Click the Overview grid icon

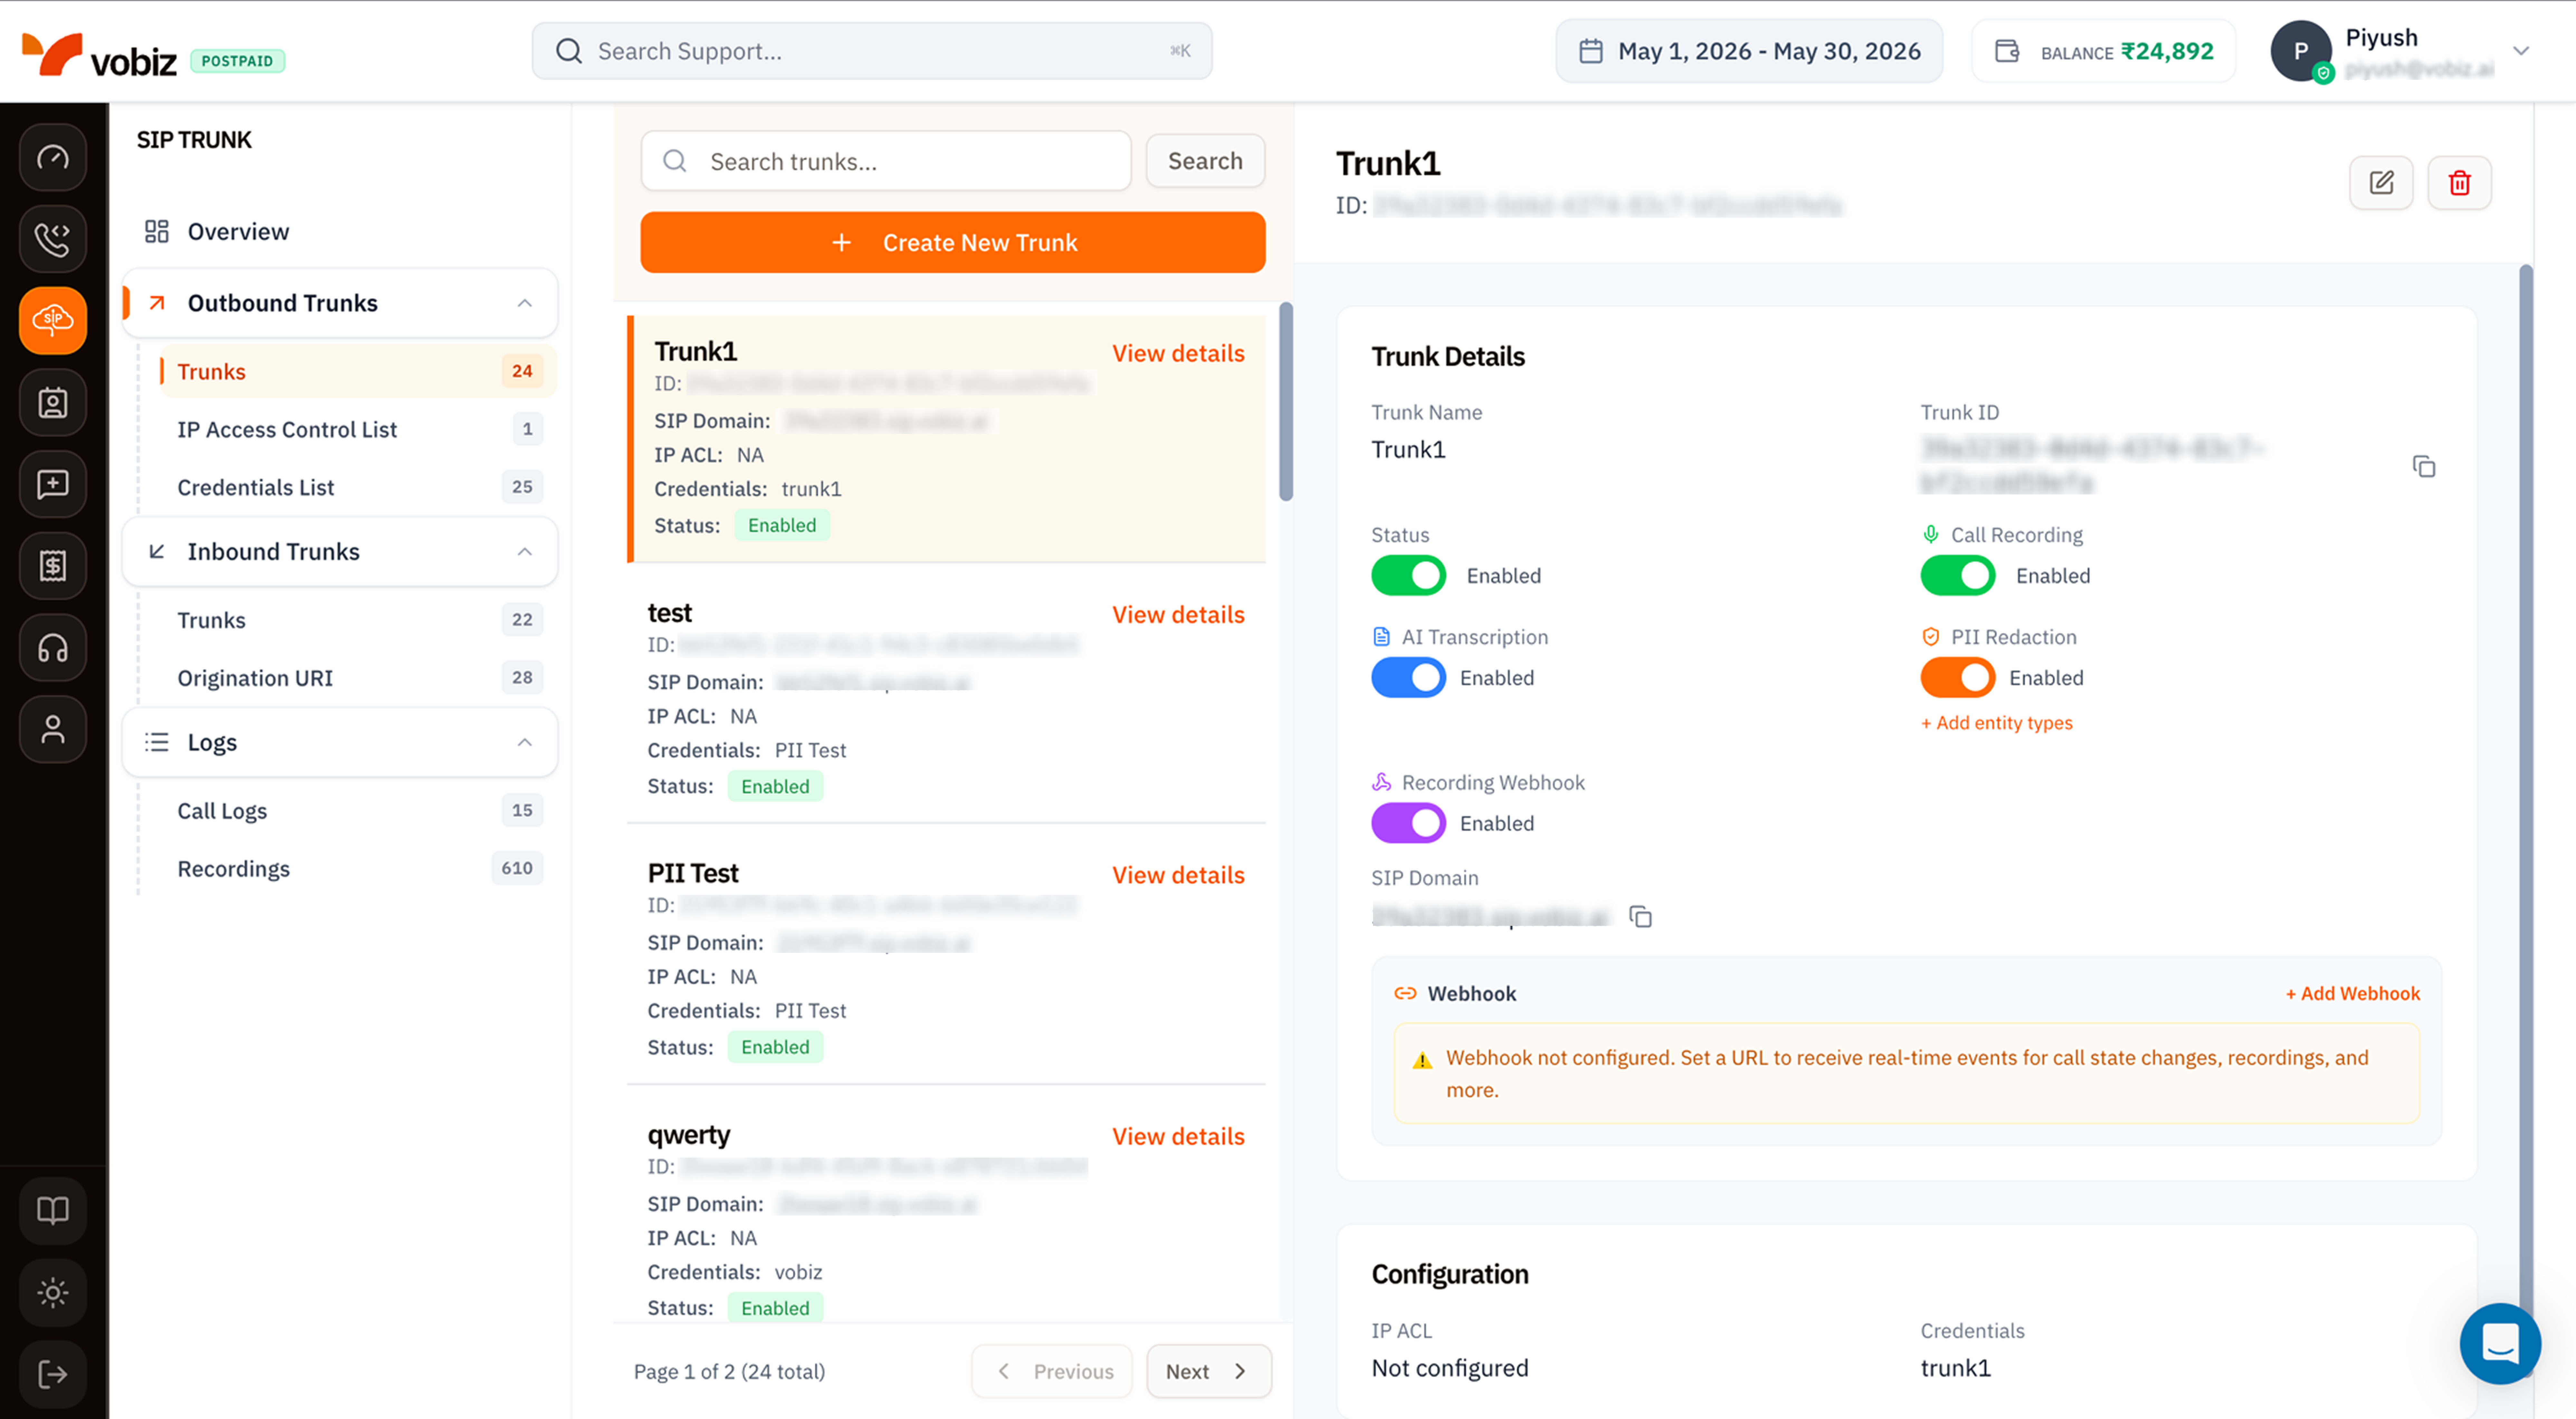pyautogui.click(x=157, y=232)
